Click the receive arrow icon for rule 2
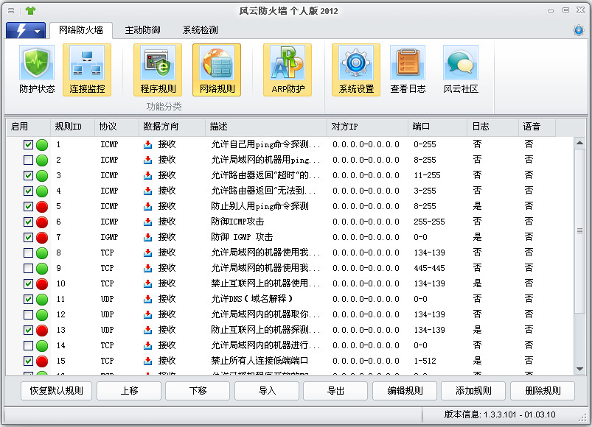This screenshot has width=592, height=427. (x=148, y=160)
